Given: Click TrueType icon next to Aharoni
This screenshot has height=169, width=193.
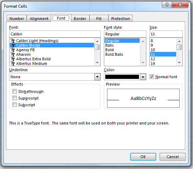Looking at the screenshot, I should (x=13, y=54).
